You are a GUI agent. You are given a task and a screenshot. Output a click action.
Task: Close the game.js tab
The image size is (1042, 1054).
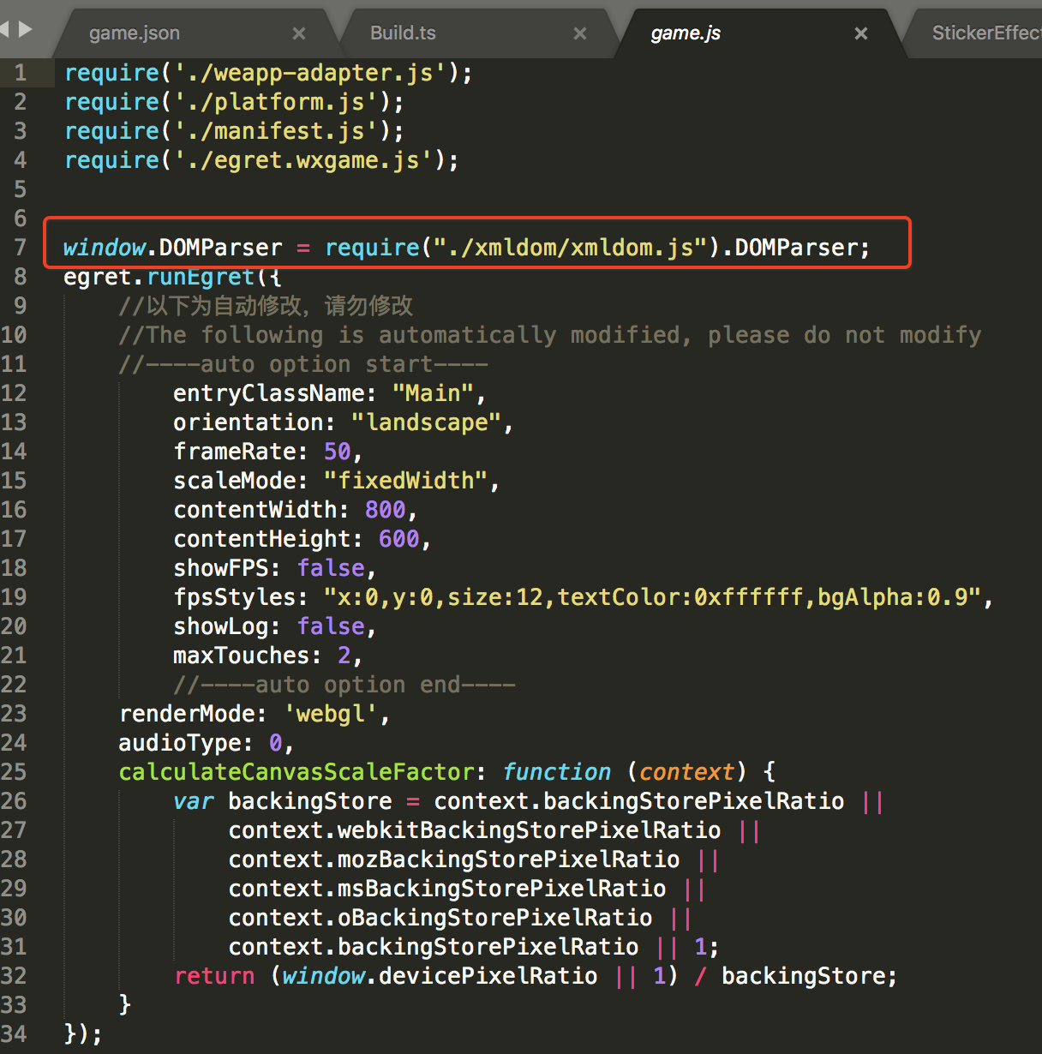[861, 33]
